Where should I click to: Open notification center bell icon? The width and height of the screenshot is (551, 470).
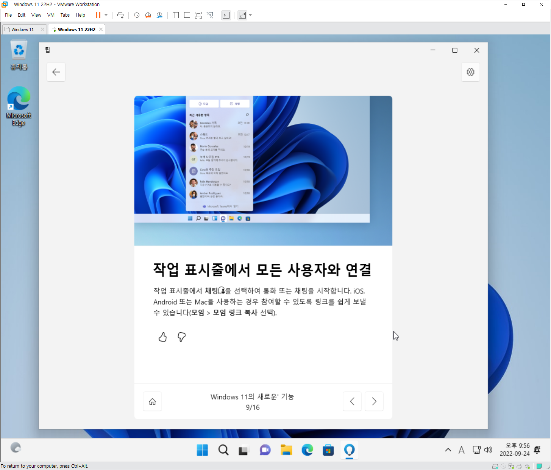(537, 450)
